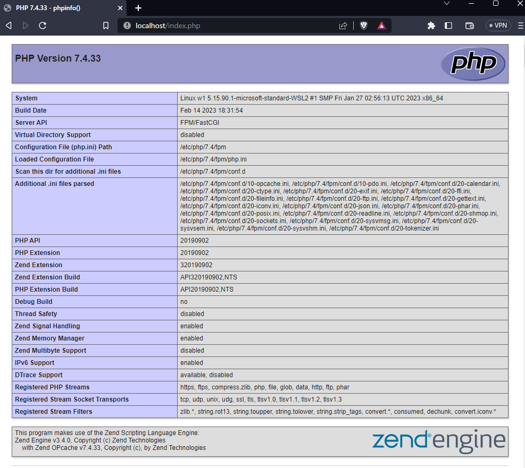The width and height of the screenshot is (525, 468).
Task: Open a new tab with the plus button
Action: [138, 8]
